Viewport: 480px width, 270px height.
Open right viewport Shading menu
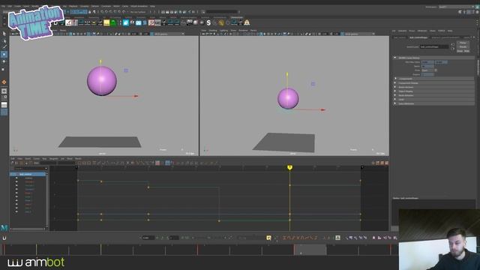pyautogui.click(x=213, y=31)
